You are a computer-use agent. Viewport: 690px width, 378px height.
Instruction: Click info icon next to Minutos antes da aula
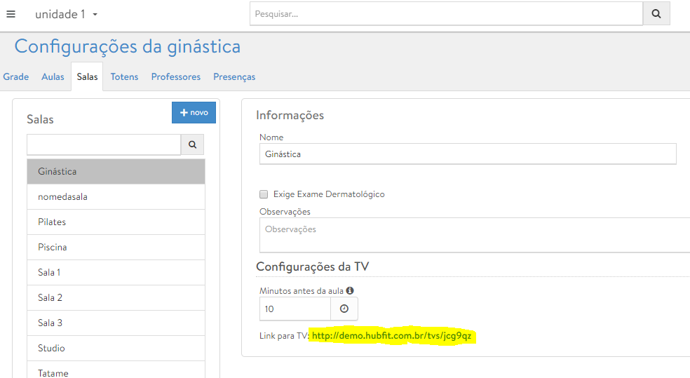tap(350, 290)
